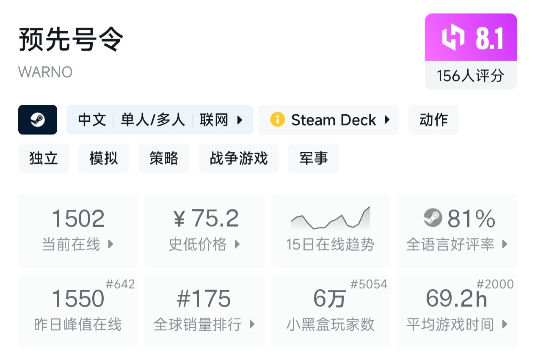This screenshot has width=535, height=357.
Task: Open the 156人评分 rating count
Action: coord(471,76)
